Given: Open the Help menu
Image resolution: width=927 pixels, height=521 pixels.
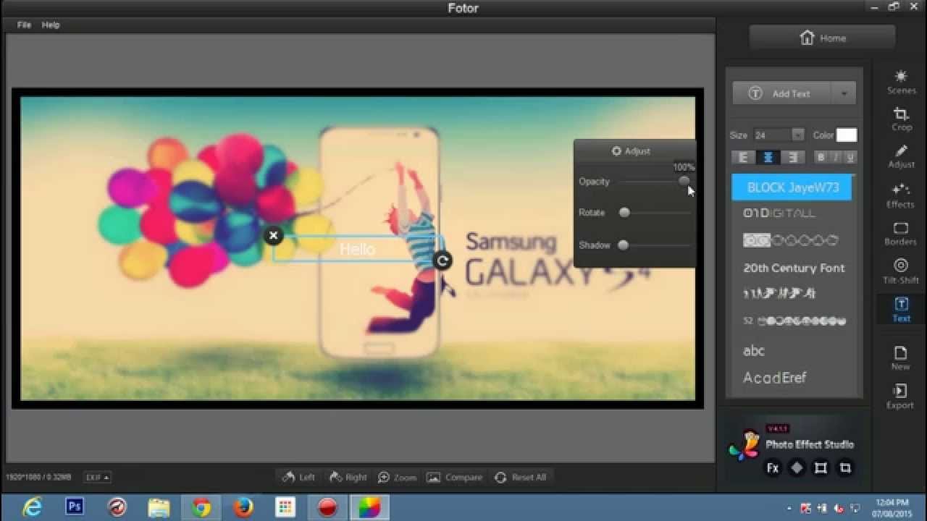Looking at the screenshot, I should point(51,25).
